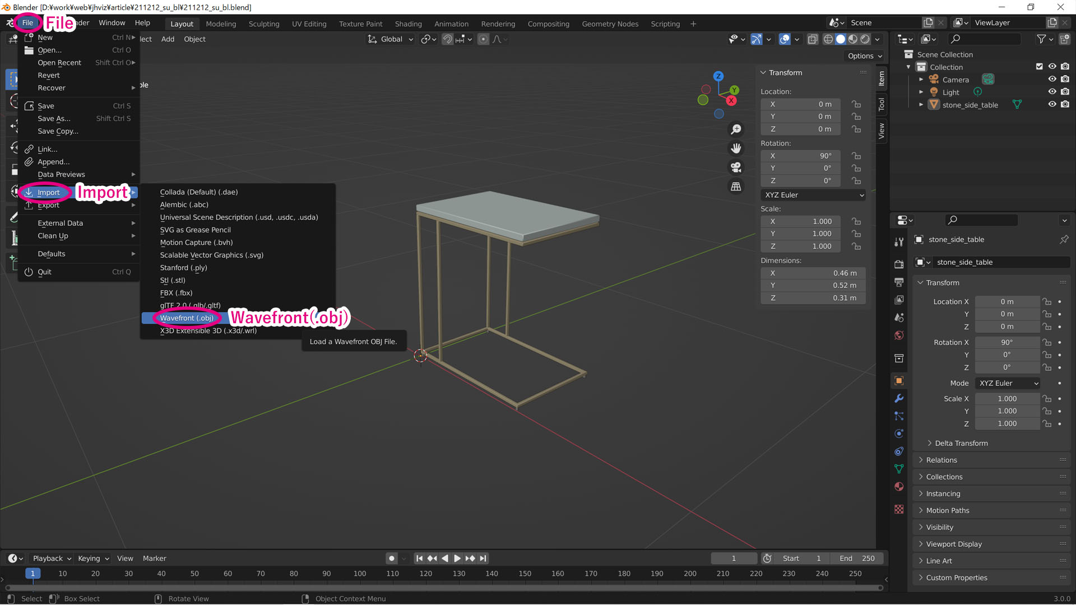
Task: Click Append... in File menu
Action: tap(78, 162)
